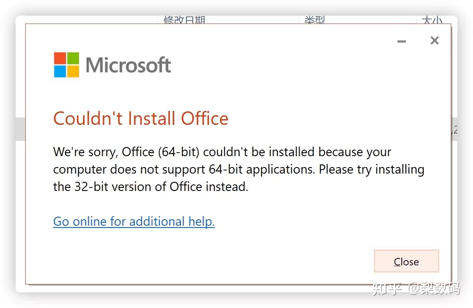Image resolution: width=473 pixels, height=308 pixels.
Task: Click the 'Couldn't Install Office' heading text
Action: click(x=140, y=118)
